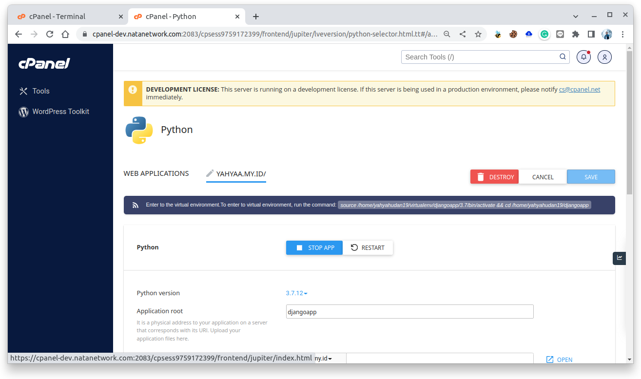This screenshot has height=379, width=641.
Task: Click the share icon in address bar
Action: [463, 34]
